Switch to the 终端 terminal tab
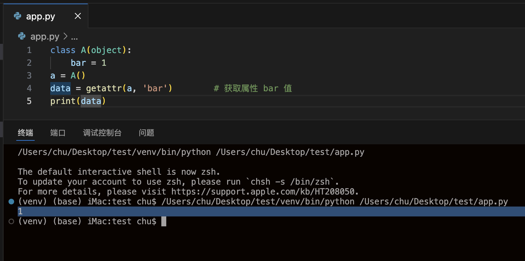 pyautogui.click(x=25, y=132)
